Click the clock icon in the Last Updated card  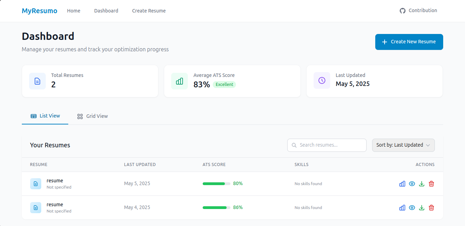coord(322,80)
